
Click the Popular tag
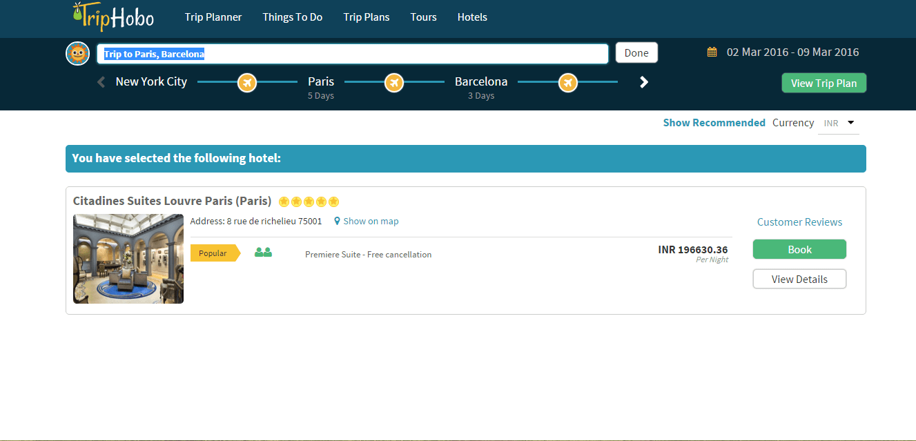coord(215,253)
